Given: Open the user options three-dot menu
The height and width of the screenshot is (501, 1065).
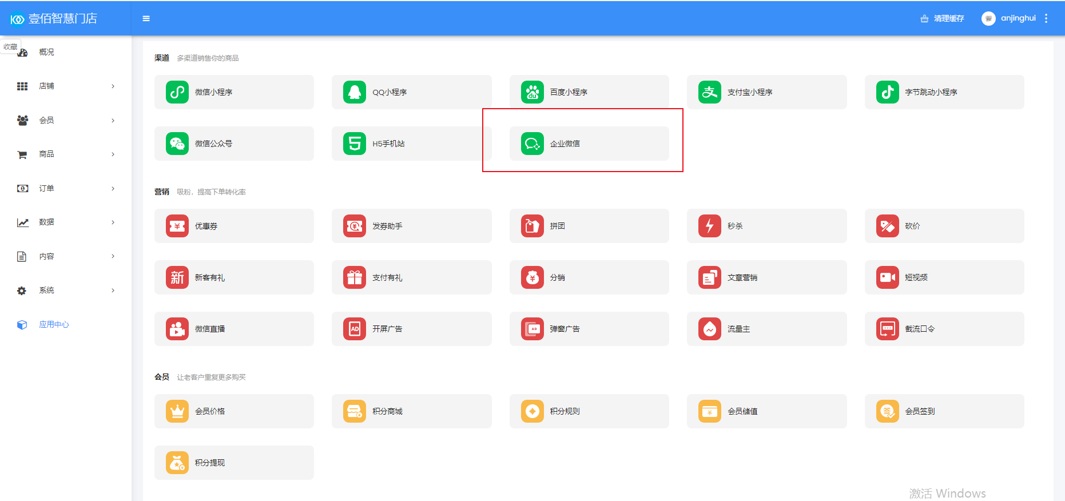Looking at the screenshot, I should pyautogui.click(x=1046, y=18).
